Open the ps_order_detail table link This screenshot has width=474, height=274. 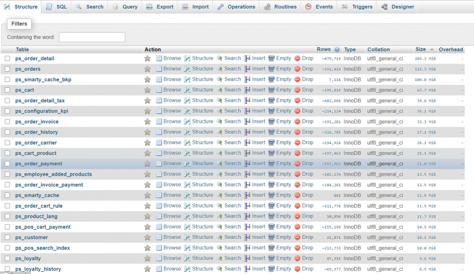[x=35, y=58]
